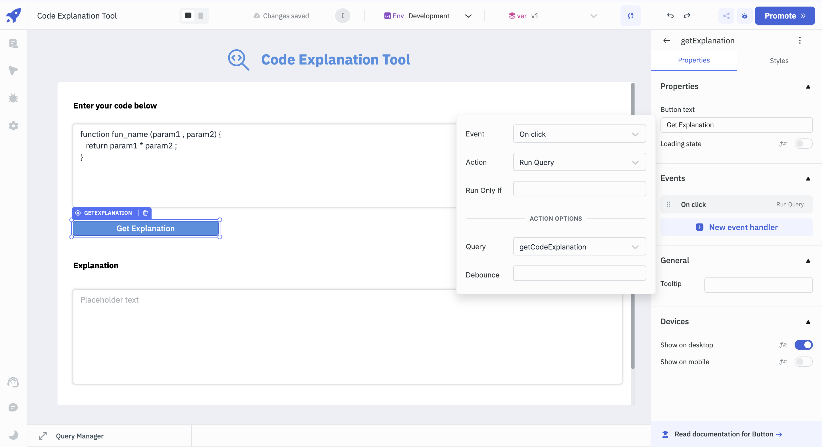Open the debugger bug icon in sidebar
822x447 pixels.
13,98
